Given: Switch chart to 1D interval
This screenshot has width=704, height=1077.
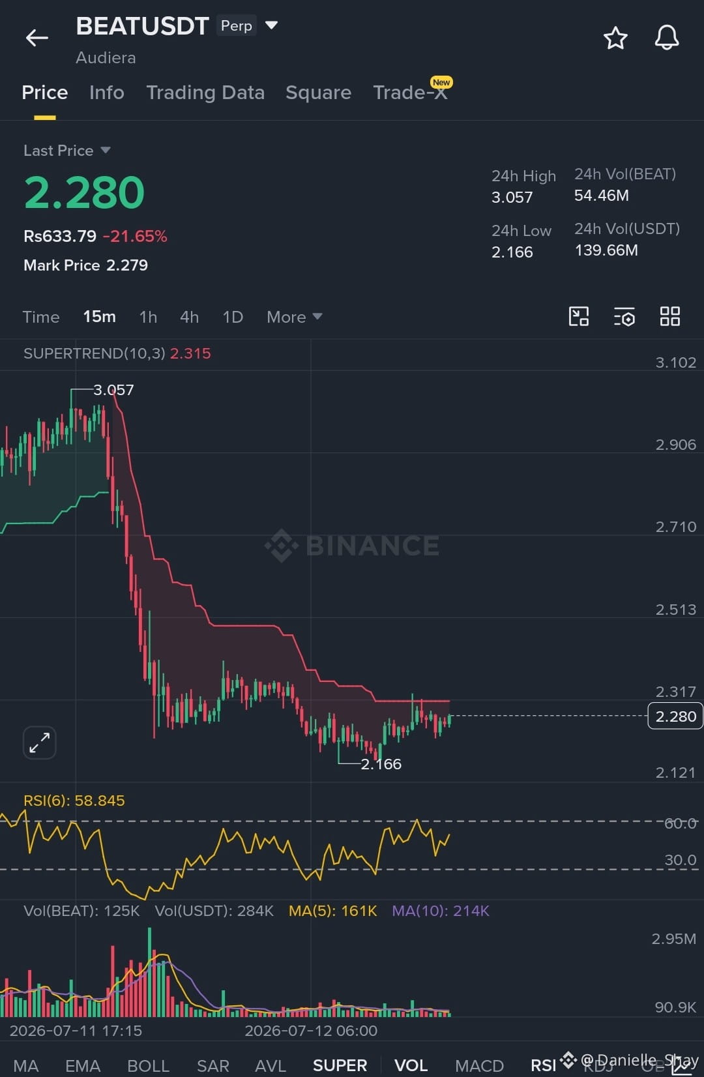Looking at the screenshot, I should 233,317.
